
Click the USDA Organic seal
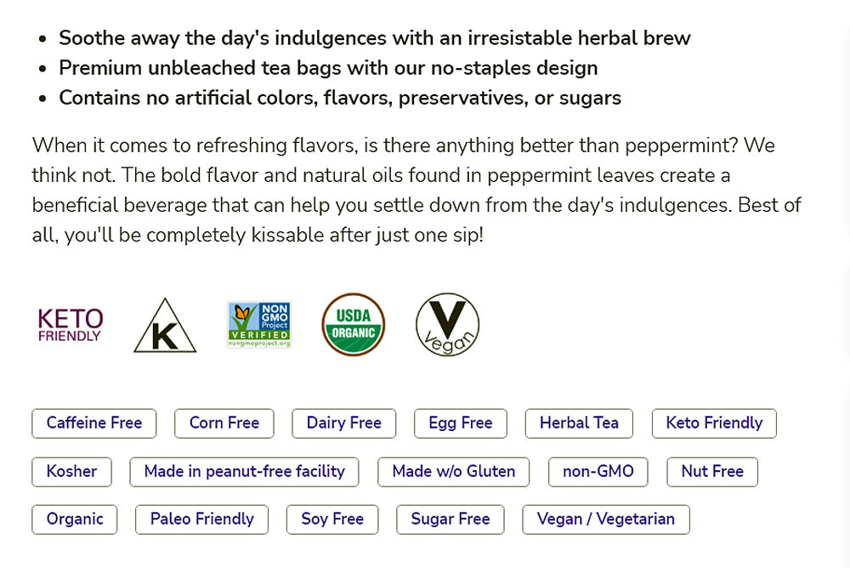(354, 325)
